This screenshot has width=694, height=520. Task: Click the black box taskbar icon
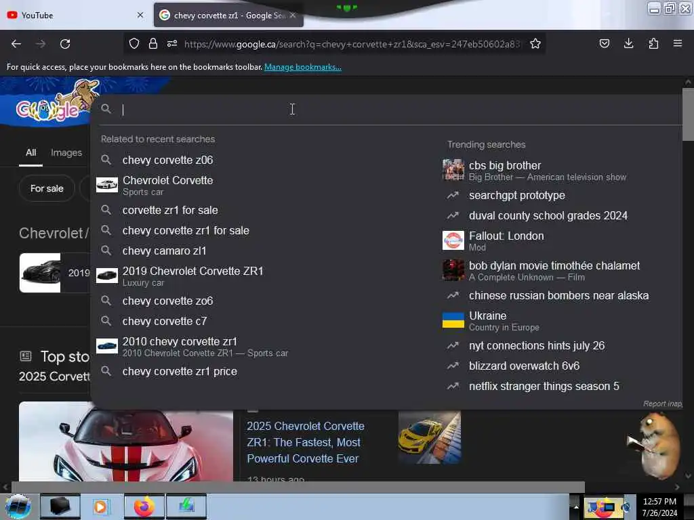60,506
